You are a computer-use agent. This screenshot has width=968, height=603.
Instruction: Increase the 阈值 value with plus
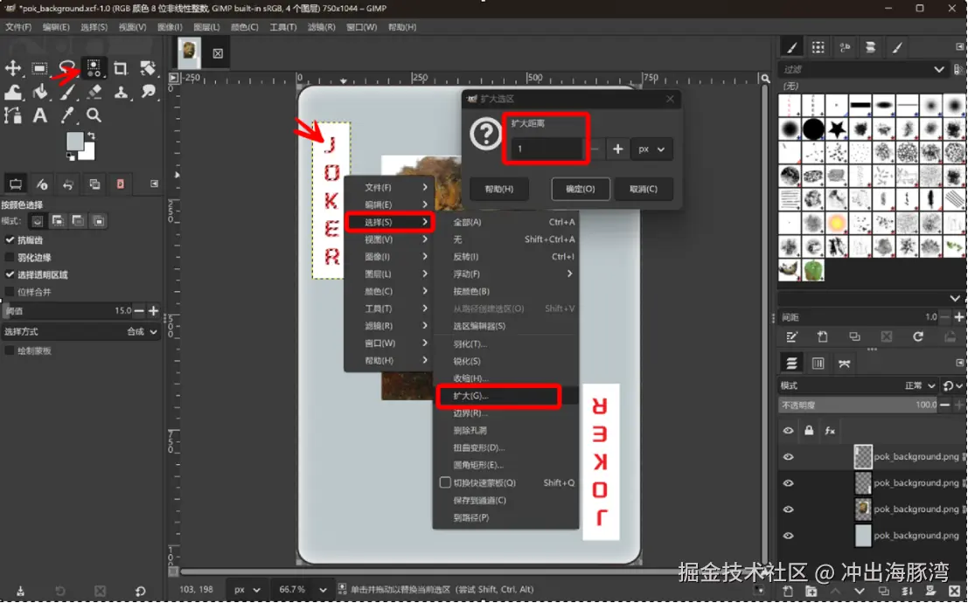click(x=153, y=311)
